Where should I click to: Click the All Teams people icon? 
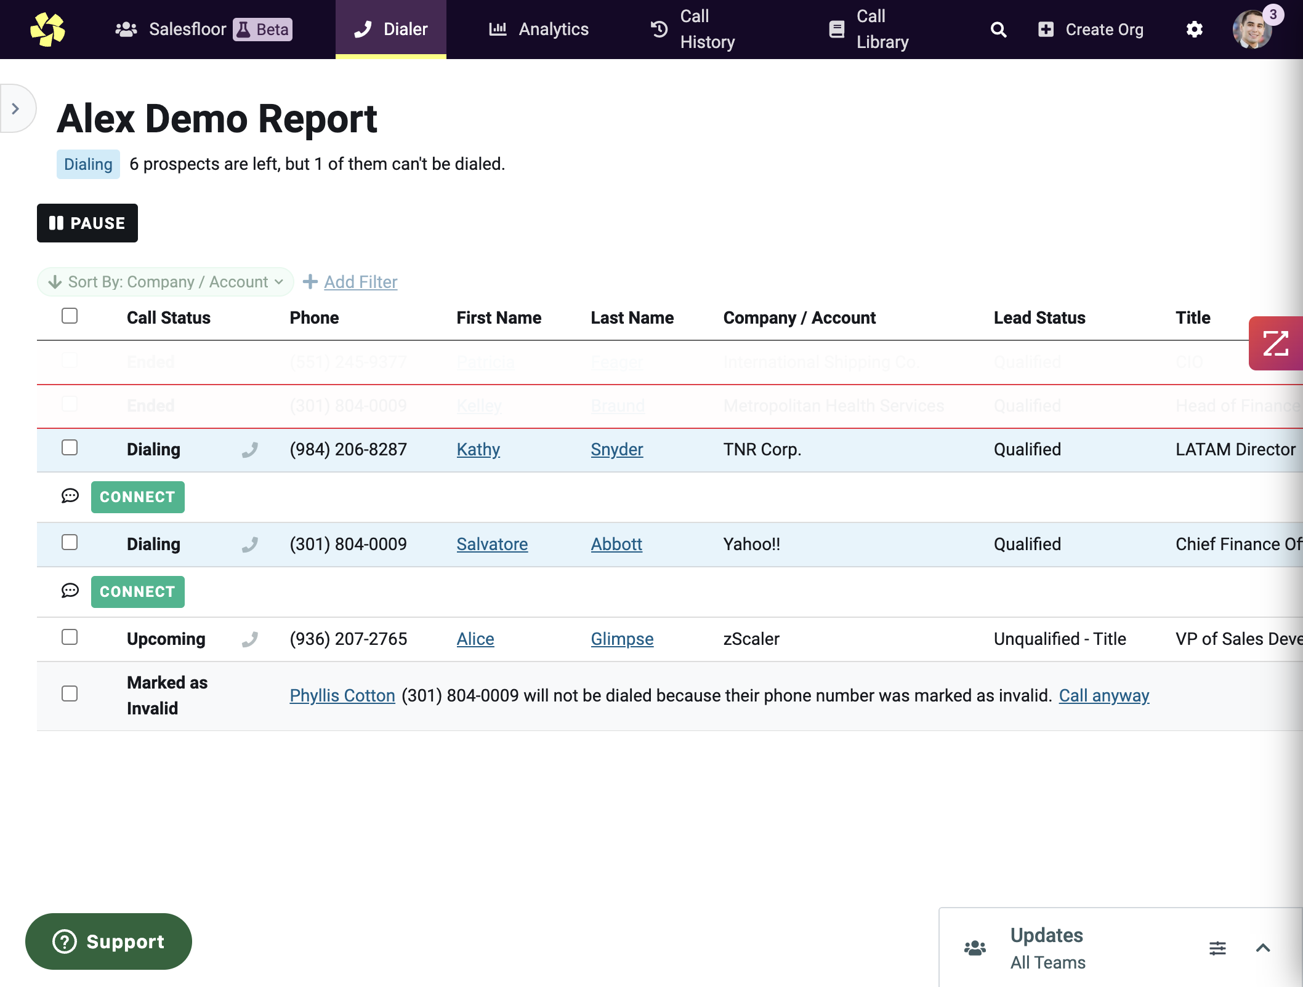(x=975, y=948)
